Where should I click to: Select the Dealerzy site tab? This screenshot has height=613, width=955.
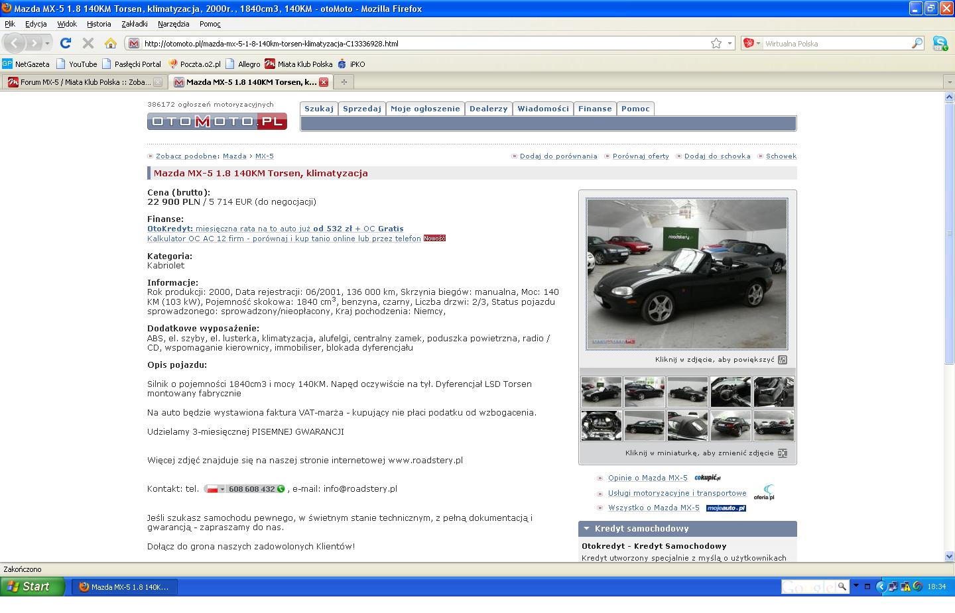(489, 109)
